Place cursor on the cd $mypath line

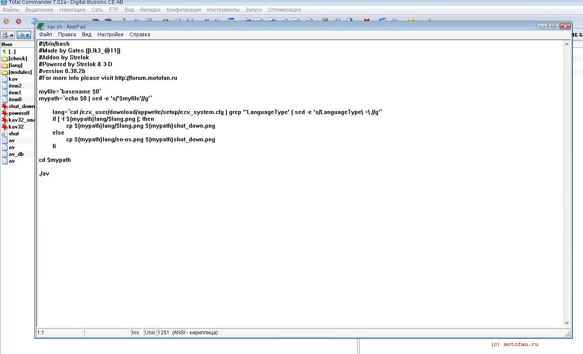pos(55,160)
